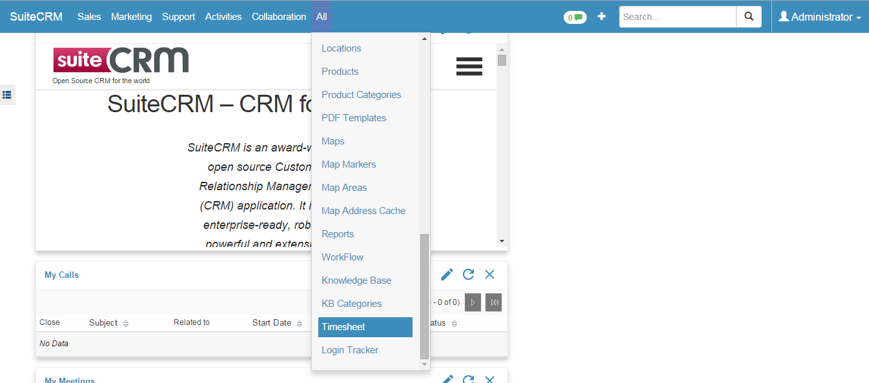
Task: Click the SuiteCRM frame scrollbar thumb
Action: (502, 60)
